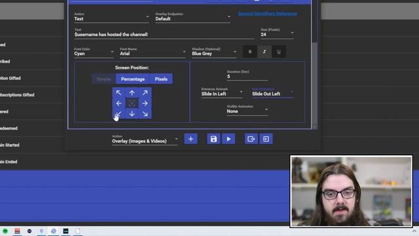Open the Overlay (Images & Videos) action dropdown
Screen dimensions: 419x236
pyautogui.click(x=145, y=140)
